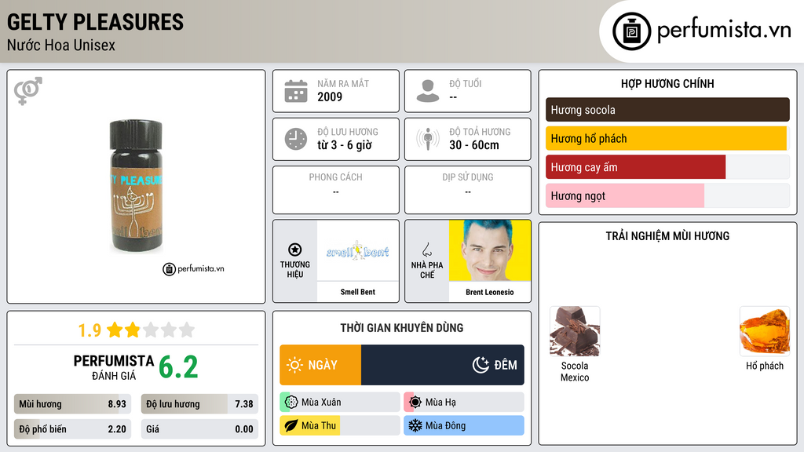Click the NHÀ PHA CHẾ label
This screenshot has width=804, height=452.
tap(426, 270)
